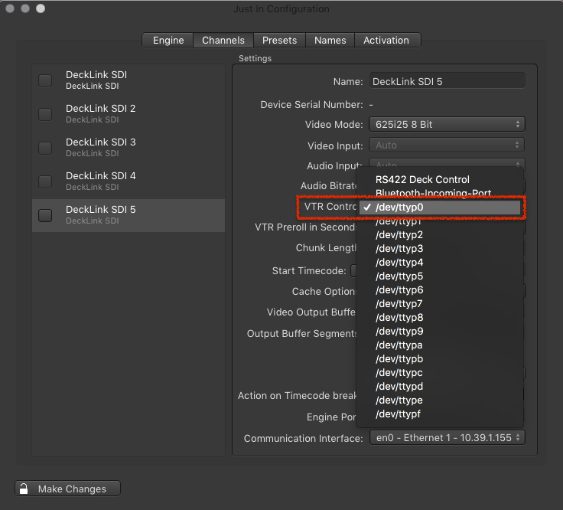Select /dev/ttype menu entry
This screenshot has height=510, width=563.
pyautogui.click(x=440, y=400)
